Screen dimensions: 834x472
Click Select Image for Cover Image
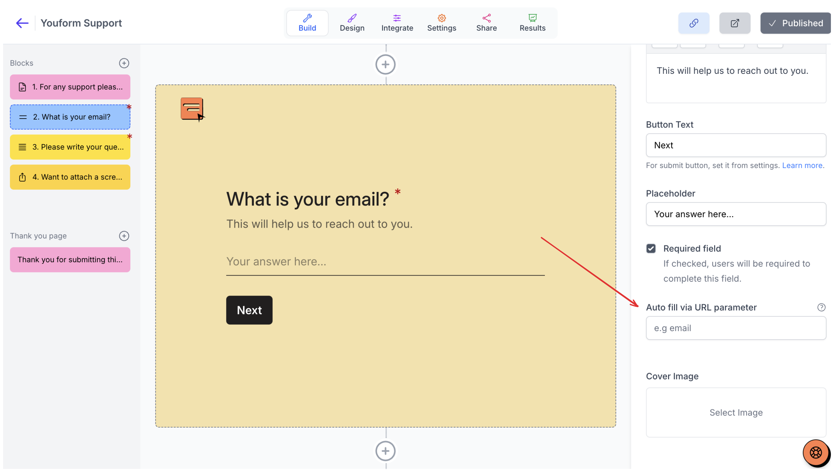pos(735,412)
